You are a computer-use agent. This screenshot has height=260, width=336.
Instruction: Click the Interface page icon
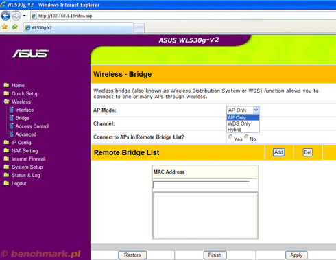tap(12, 110)
